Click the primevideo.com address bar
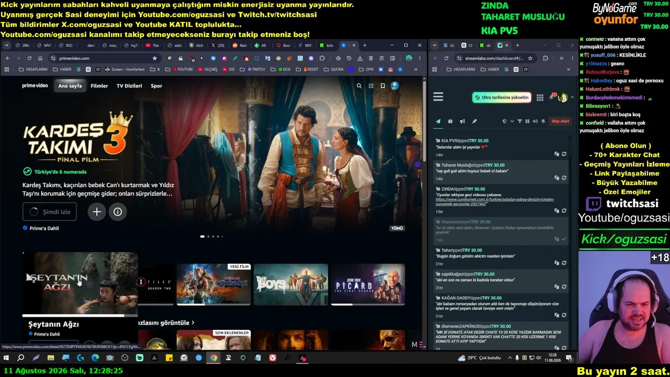The width and height of the screenshot is (670, 377). pyautogui.click(x=105, y=58)
